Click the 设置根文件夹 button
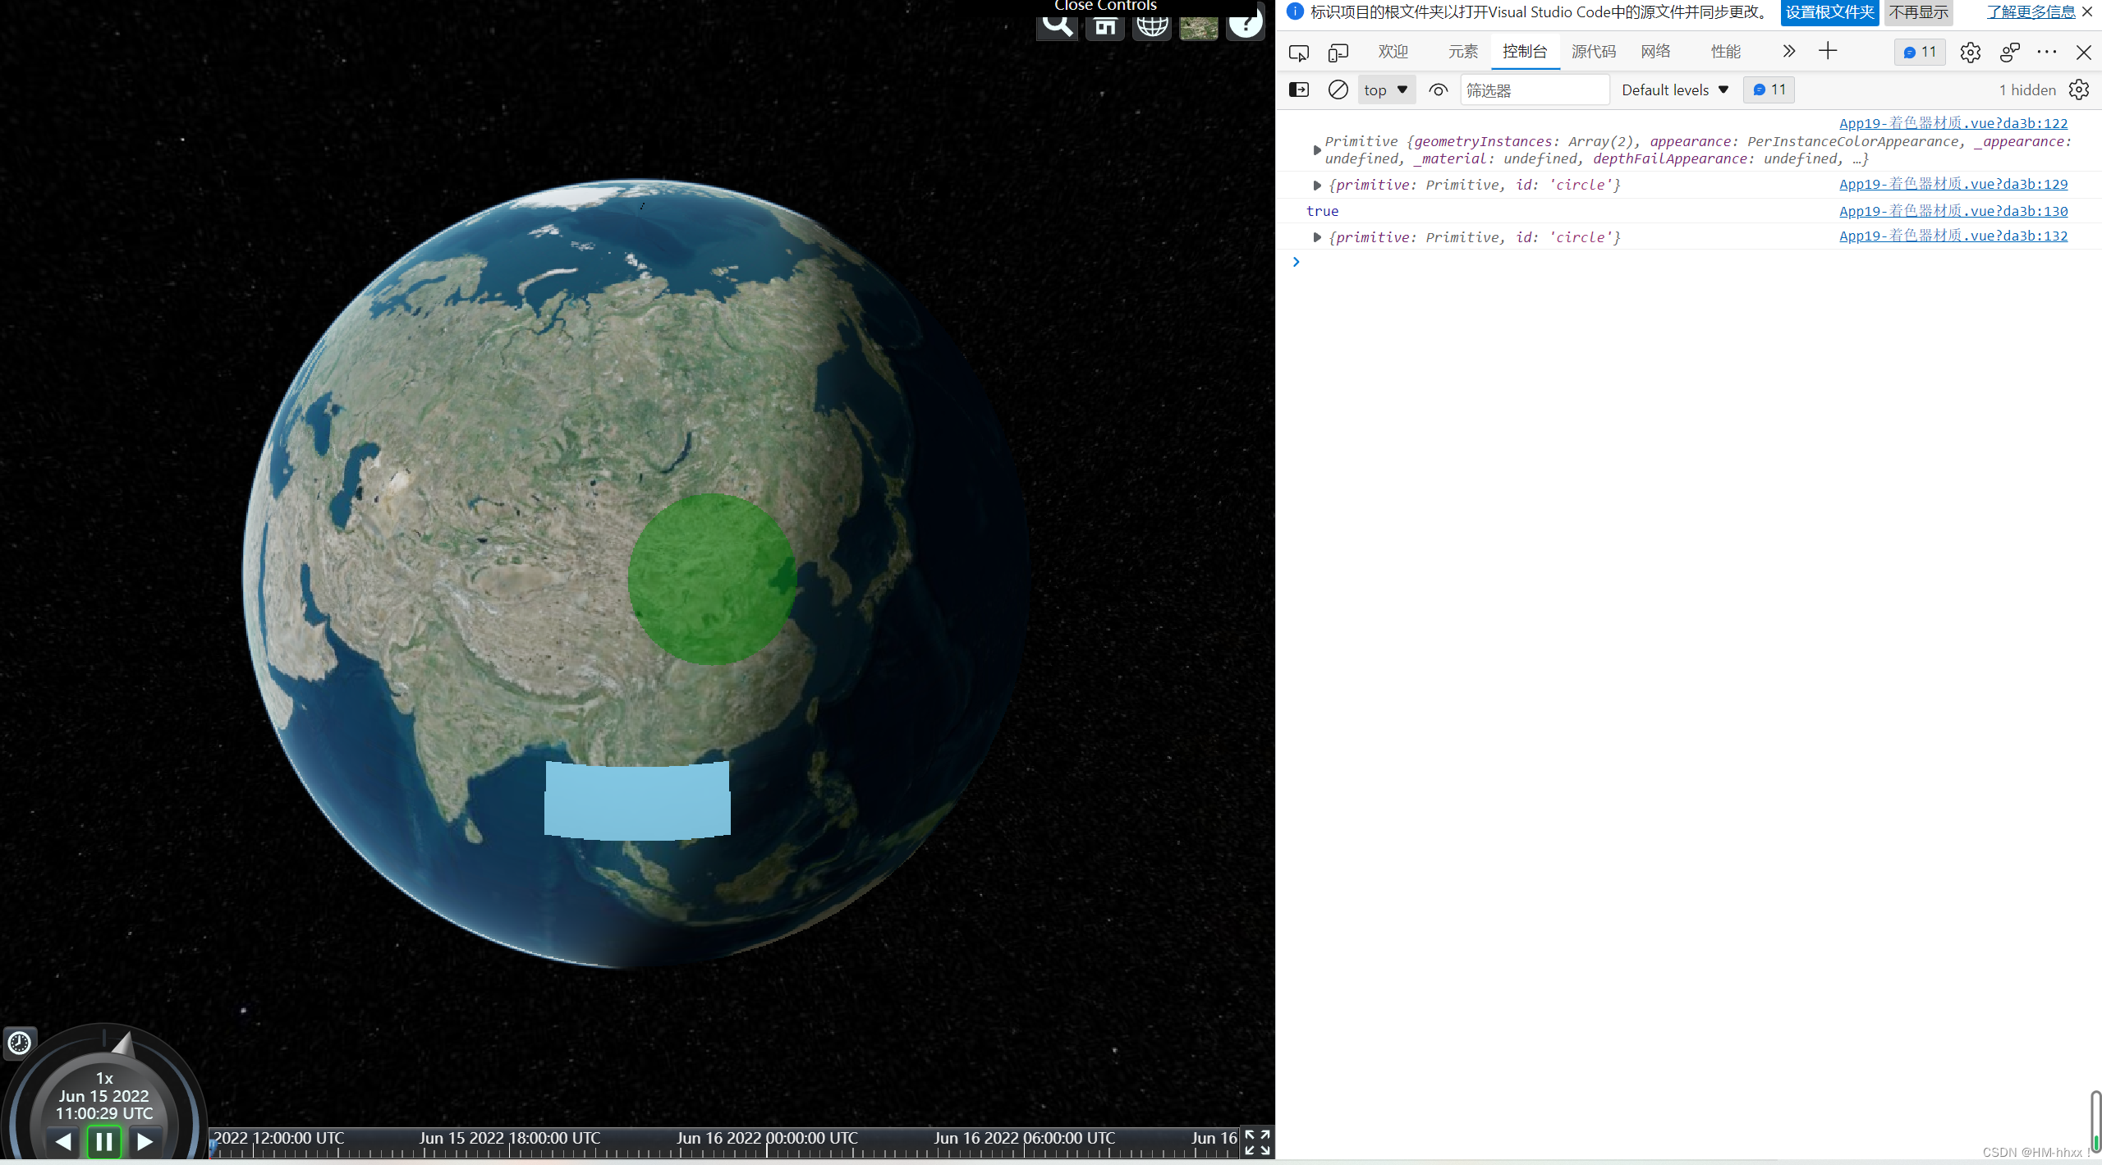 [x=1829, y=12]
